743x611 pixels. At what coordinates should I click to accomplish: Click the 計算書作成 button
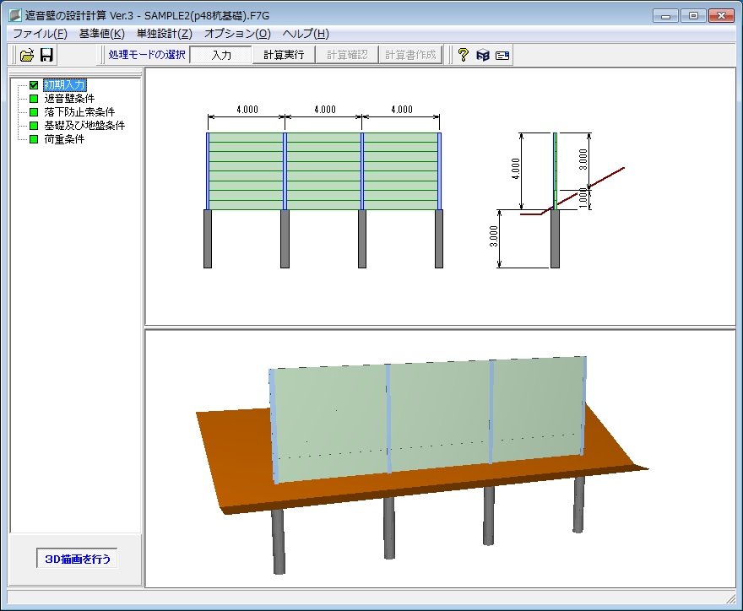tap(410, 55)
